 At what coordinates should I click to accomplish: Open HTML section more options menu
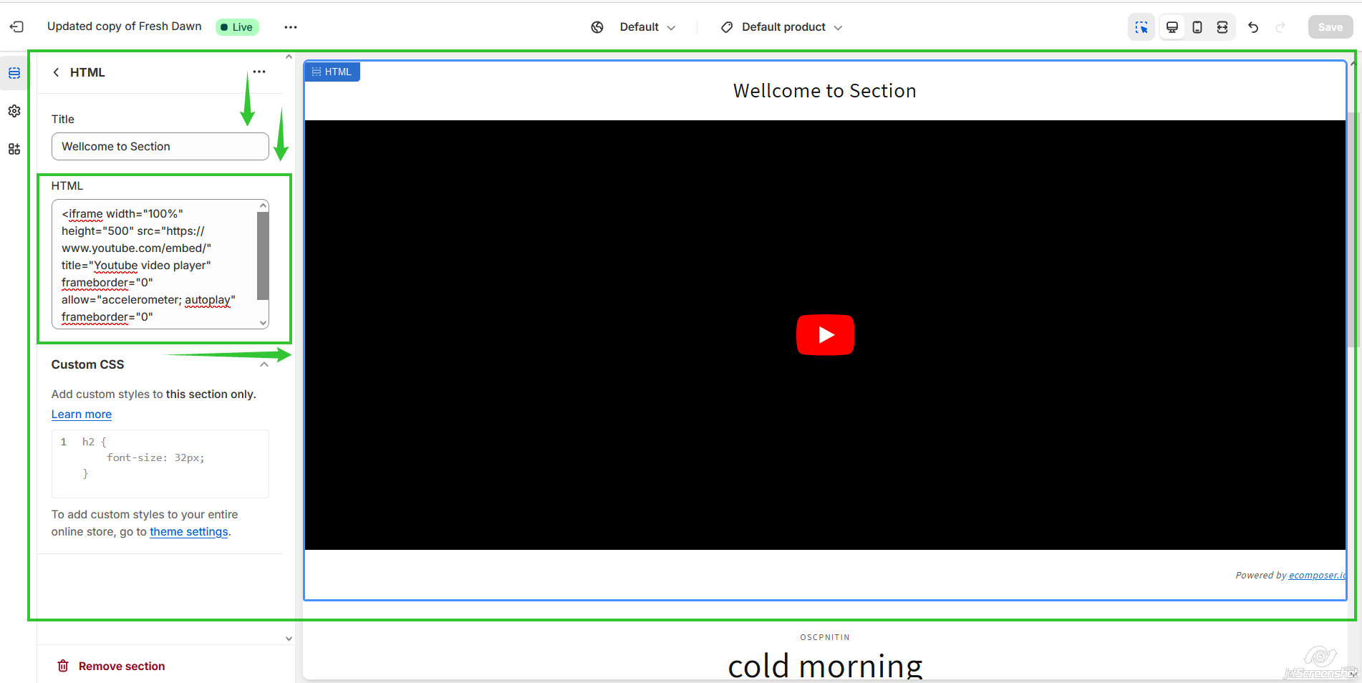(259, 72)
